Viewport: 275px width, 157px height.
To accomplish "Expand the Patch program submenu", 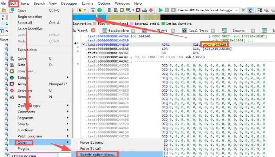I will click(68, 136).
